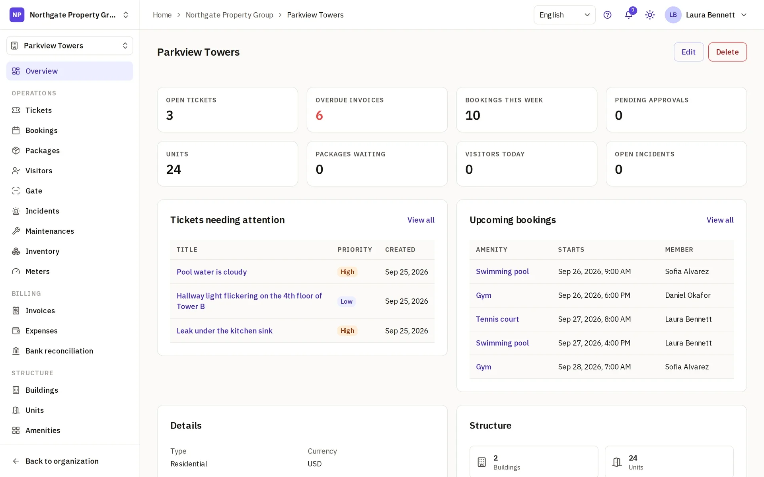Click the Bookings calendar icon

pos(16,130)
